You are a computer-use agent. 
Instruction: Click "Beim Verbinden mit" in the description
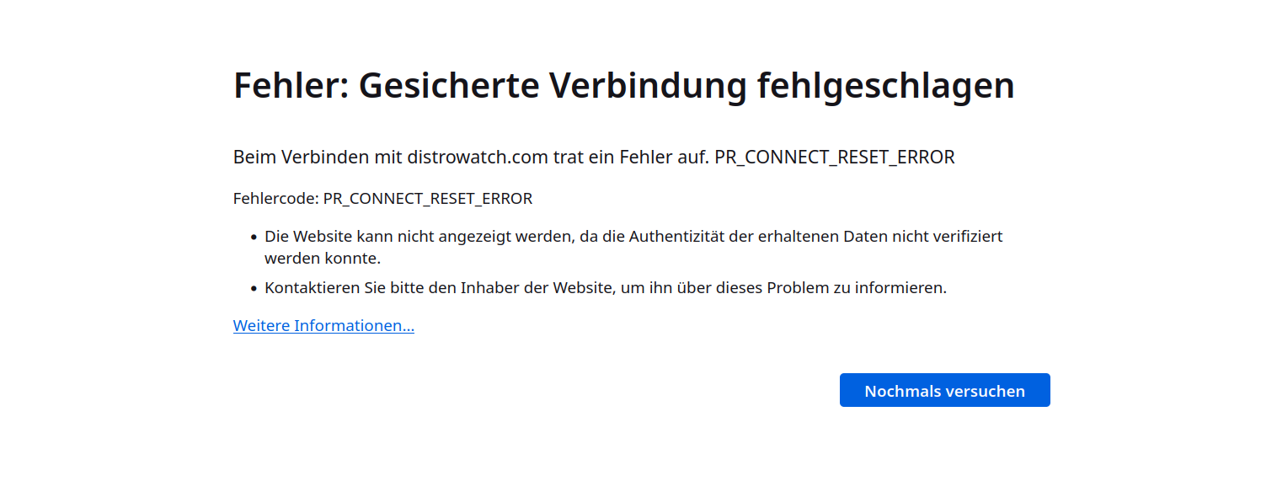point(318,158)
